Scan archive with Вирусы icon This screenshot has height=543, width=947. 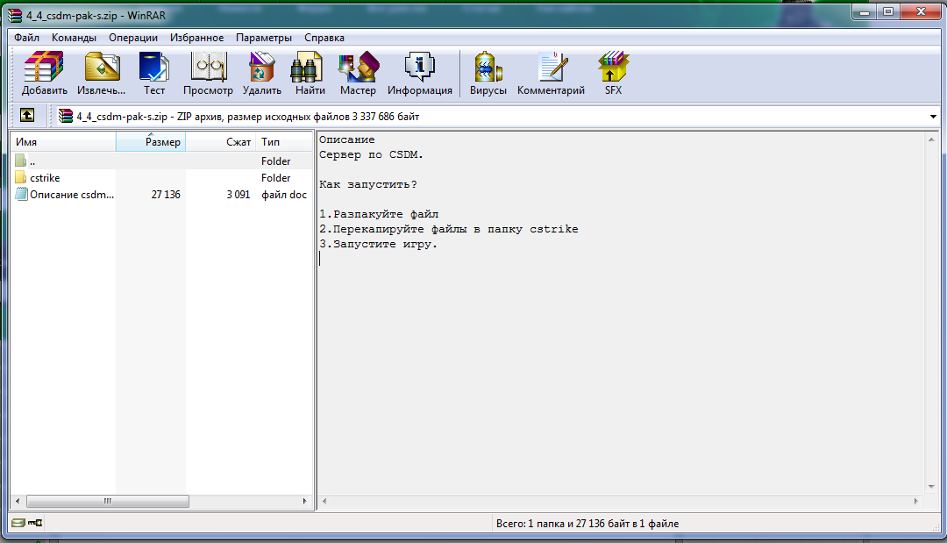(x=488, y=73)
